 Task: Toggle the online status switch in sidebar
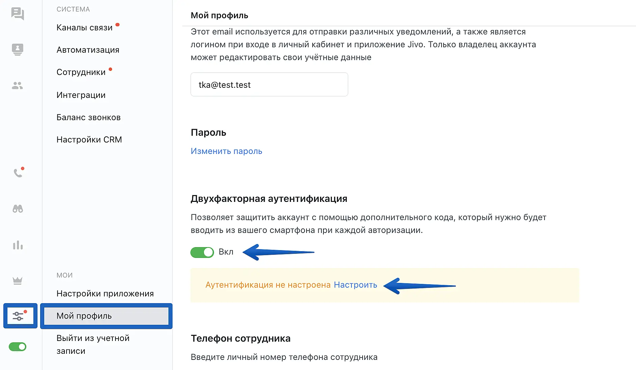click(18, 347)
